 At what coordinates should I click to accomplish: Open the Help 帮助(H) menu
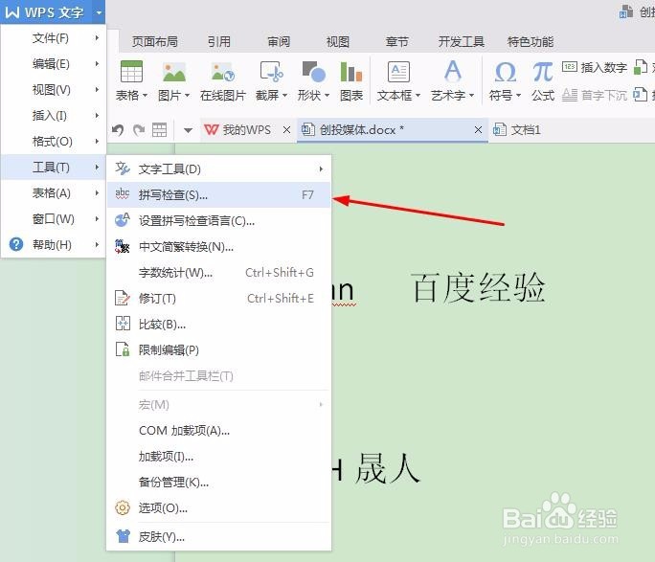[x=54, y=245]
